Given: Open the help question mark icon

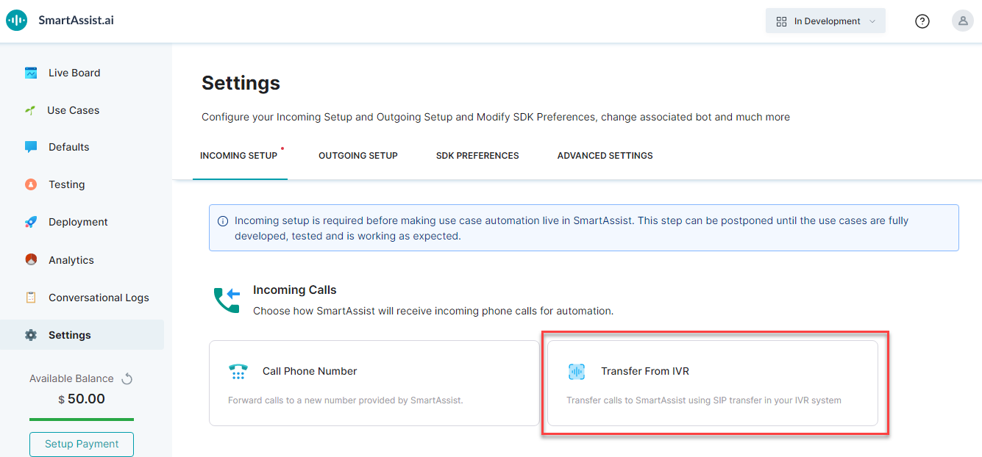Looking at the screenshot, I should pyautogui.click(x=922, y=21).
